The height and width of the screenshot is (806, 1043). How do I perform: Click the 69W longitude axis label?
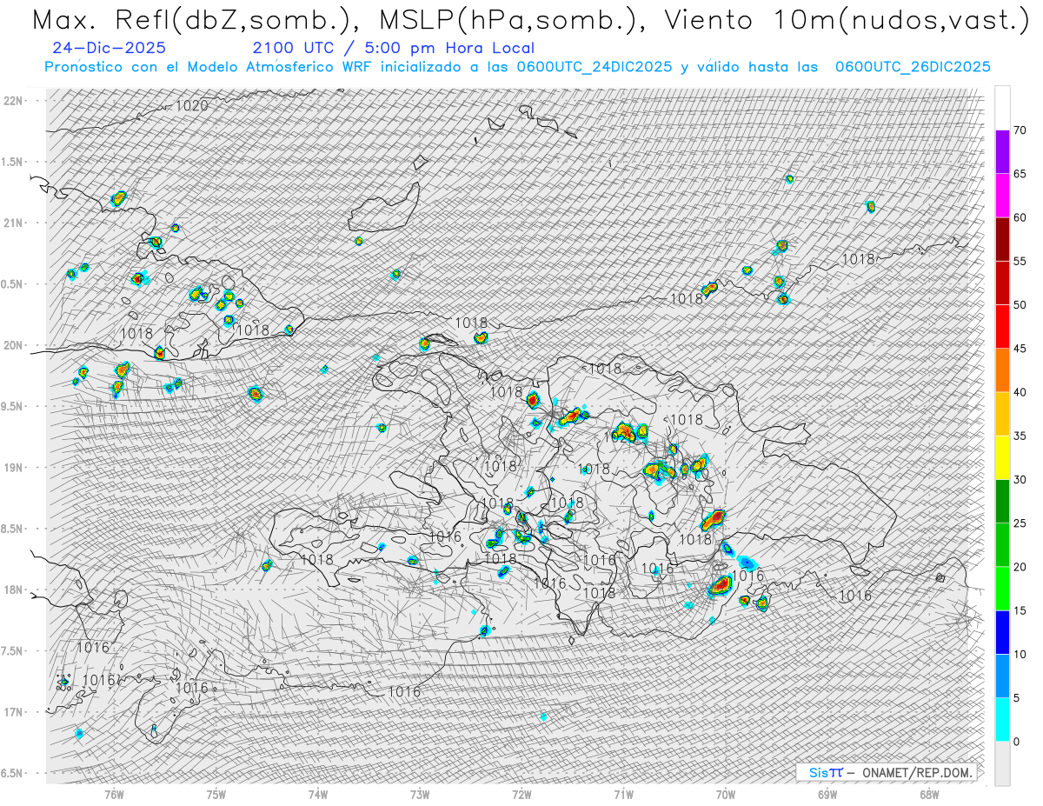[x=827, y=795]
